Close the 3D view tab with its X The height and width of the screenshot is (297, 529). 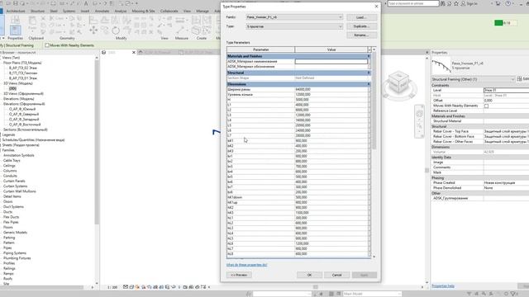(134, 52)
